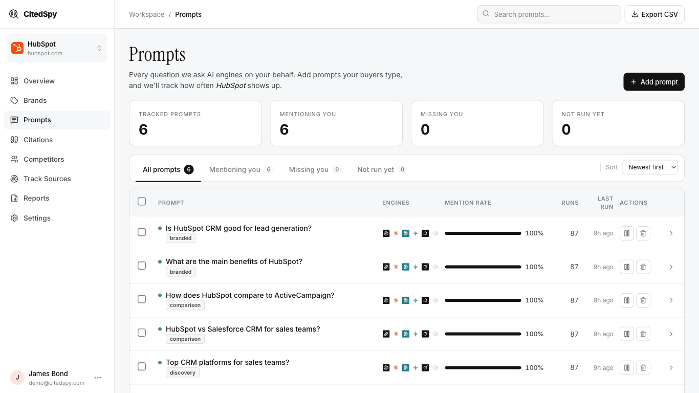Focus the Search prompts input field
The image size is (699, 393).
(549, 14)
